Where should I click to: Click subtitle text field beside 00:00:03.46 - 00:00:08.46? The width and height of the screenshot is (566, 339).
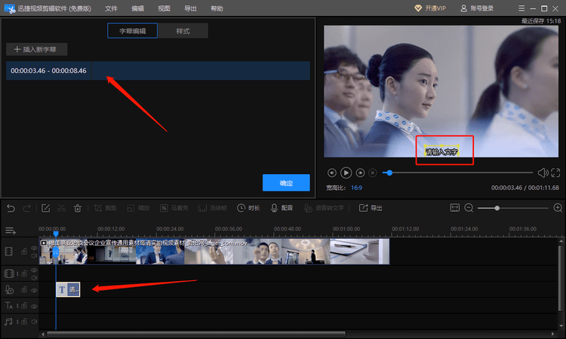point(201,71)
